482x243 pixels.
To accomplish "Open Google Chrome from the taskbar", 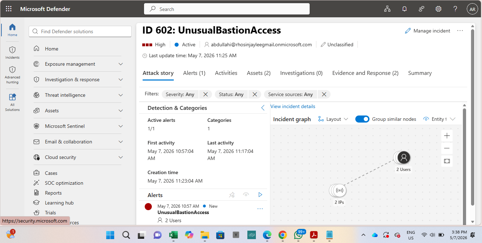I will pos(282,235).
